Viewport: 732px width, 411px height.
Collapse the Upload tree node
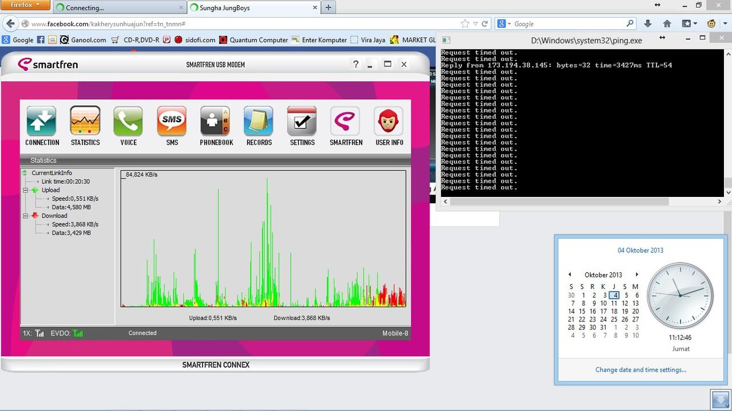[26, 190]
